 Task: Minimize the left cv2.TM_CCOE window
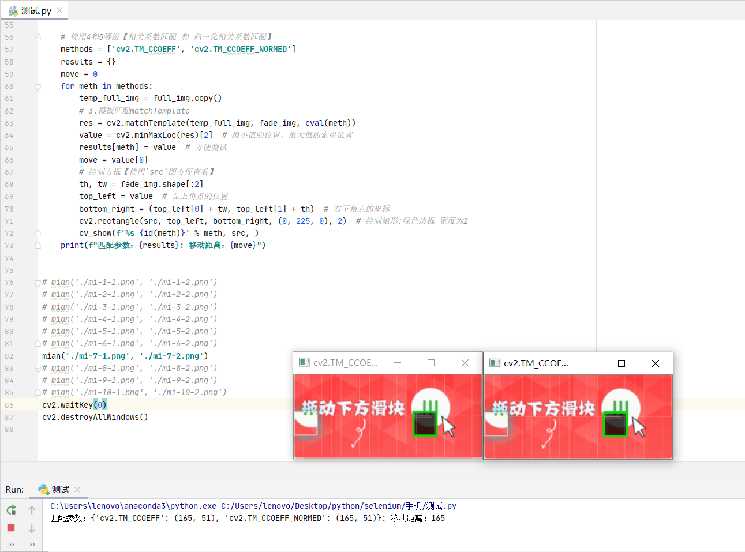[398, 363]
